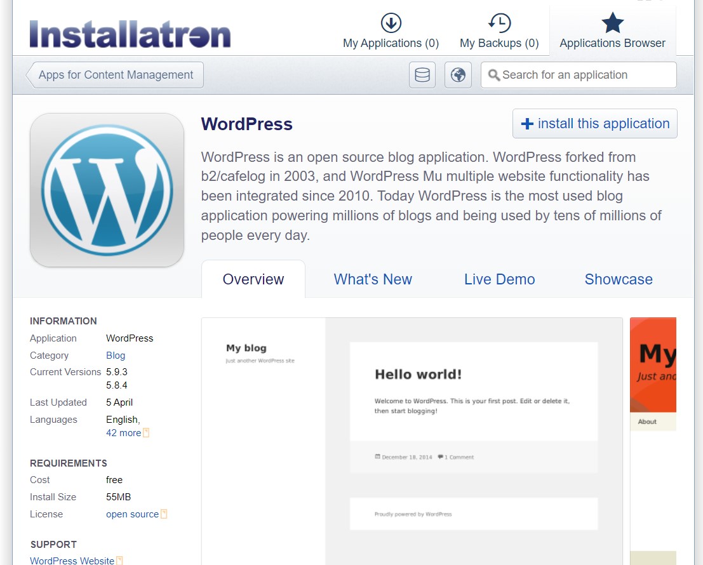The height and width of the screenshot is (565, 703).
Task: Open the Blog category link
Action: click(116, 356)
